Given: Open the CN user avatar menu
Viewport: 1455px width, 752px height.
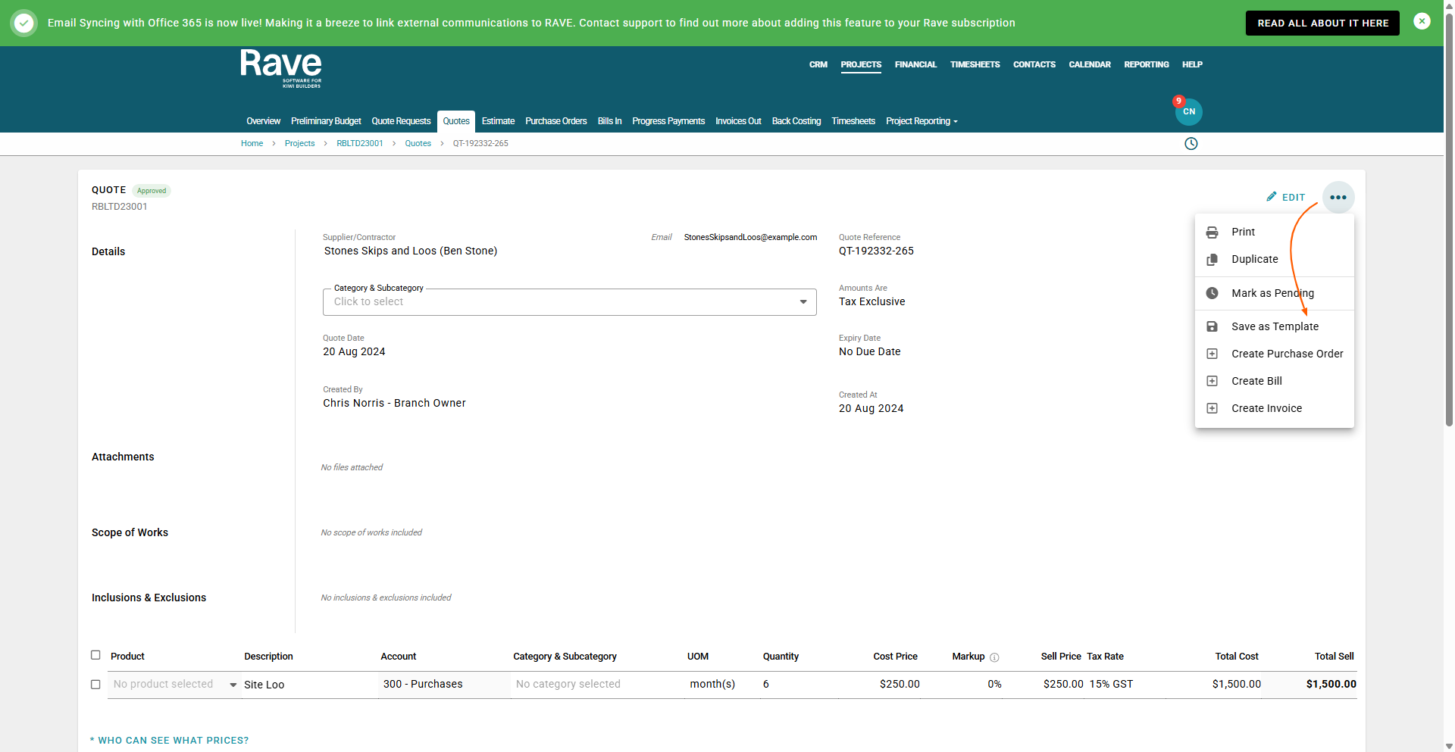Looking at the screenshot, I should point(1189,112).
